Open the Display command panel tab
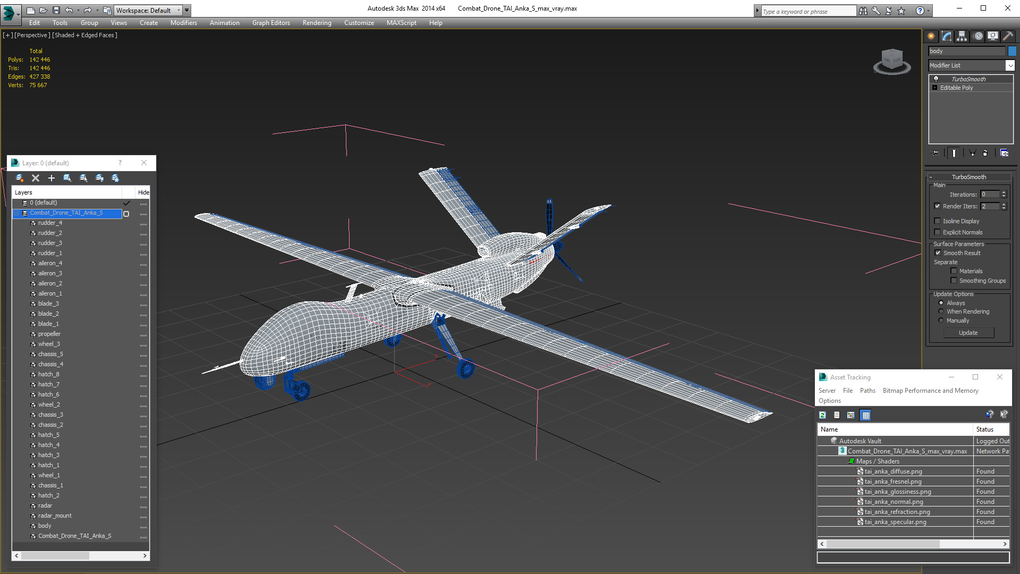 tap(993, 36)
